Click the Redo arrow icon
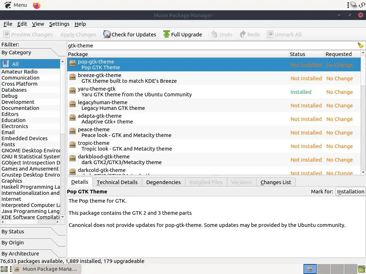 pos(243,34)
